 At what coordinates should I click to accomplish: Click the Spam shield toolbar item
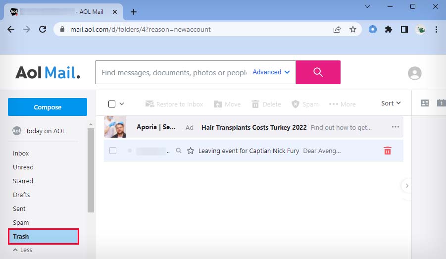point(305,104)
